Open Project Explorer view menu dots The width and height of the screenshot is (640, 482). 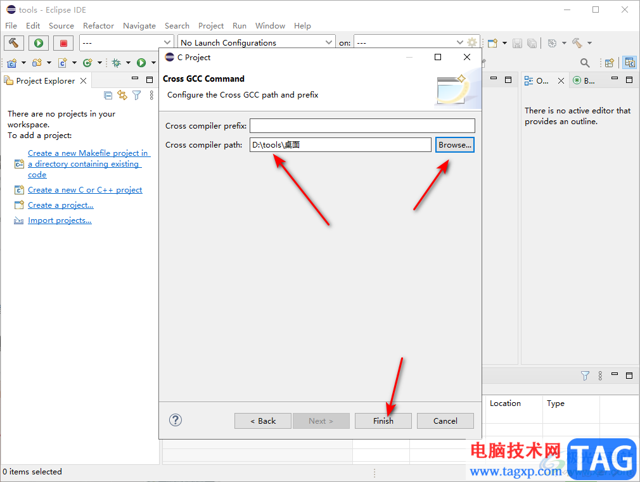click(x=151, y=95)
